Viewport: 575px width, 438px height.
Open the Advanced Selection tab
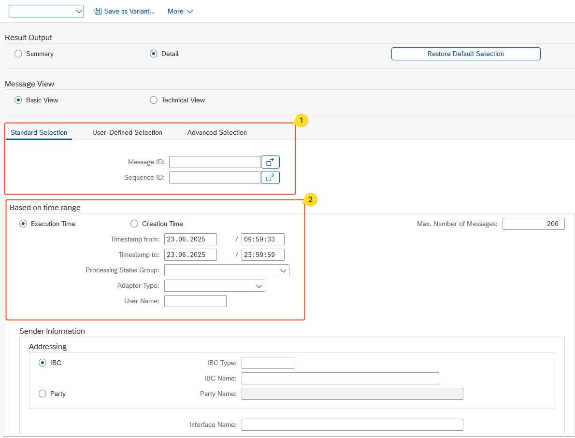(x=216, y=132)
